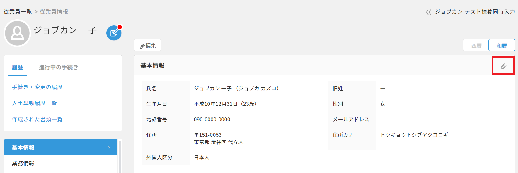Screen dimensions: 518x173
Task: Open 作成された書類一覧 link
Action: click(37, 119)
